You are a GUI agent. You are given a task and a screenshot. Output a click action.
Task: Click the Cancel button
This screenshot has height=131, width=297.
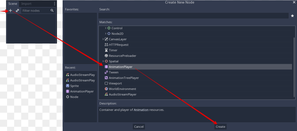[139, 127]
